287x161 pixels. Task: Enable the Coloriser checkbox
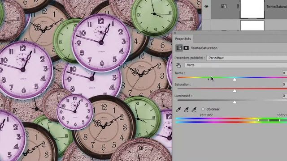pos(203,109)
